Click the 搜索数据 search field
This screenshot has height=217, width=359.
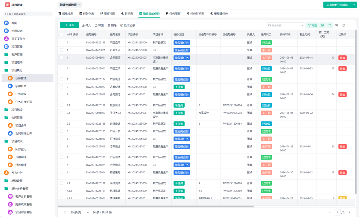pos(284,25)
